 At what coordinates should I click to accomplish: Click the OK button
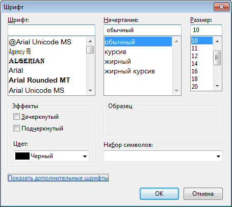click(x=159, y=194)
